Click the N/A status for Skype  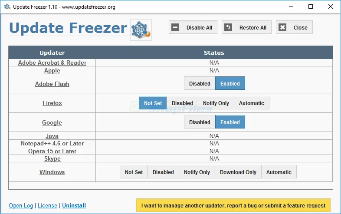coord(214,159)
